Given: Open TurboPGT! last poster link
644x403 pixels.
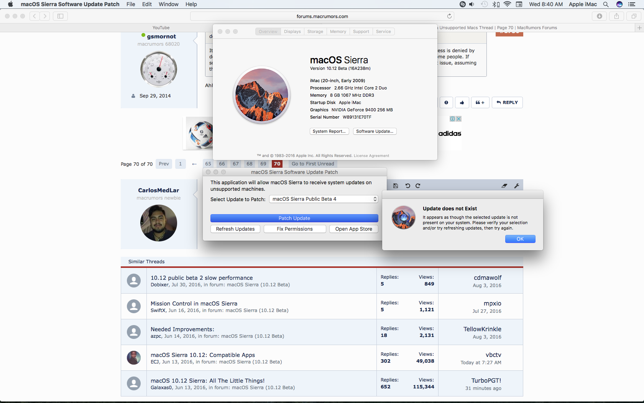Looking at the screenshot, I should (486, 381).
